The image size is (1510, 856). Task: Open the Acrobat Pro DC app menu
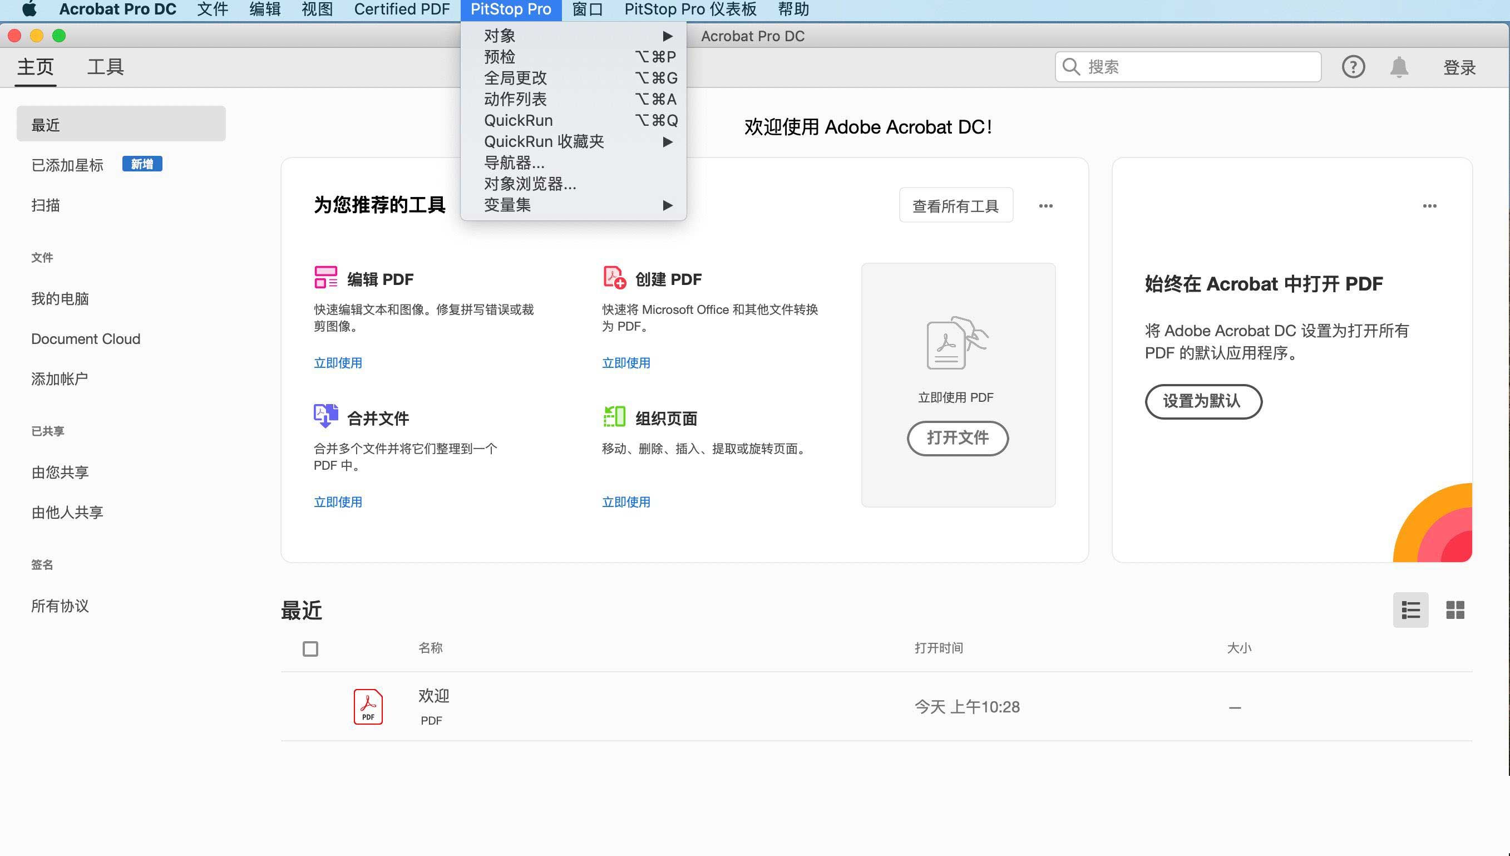pyautogui.click(x=117, y=9)
